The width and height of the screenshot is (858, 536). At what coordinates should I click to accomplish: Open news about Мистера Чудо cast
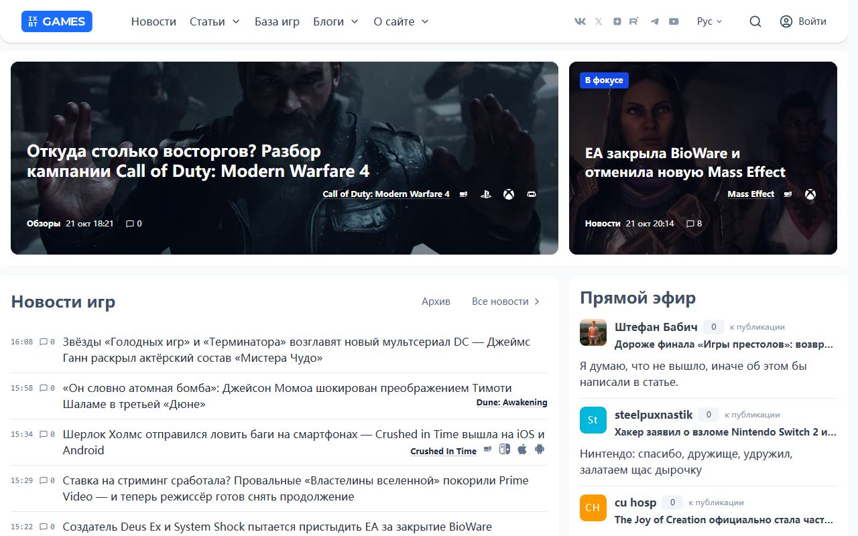pyautogui.click(x=296, y=350)
